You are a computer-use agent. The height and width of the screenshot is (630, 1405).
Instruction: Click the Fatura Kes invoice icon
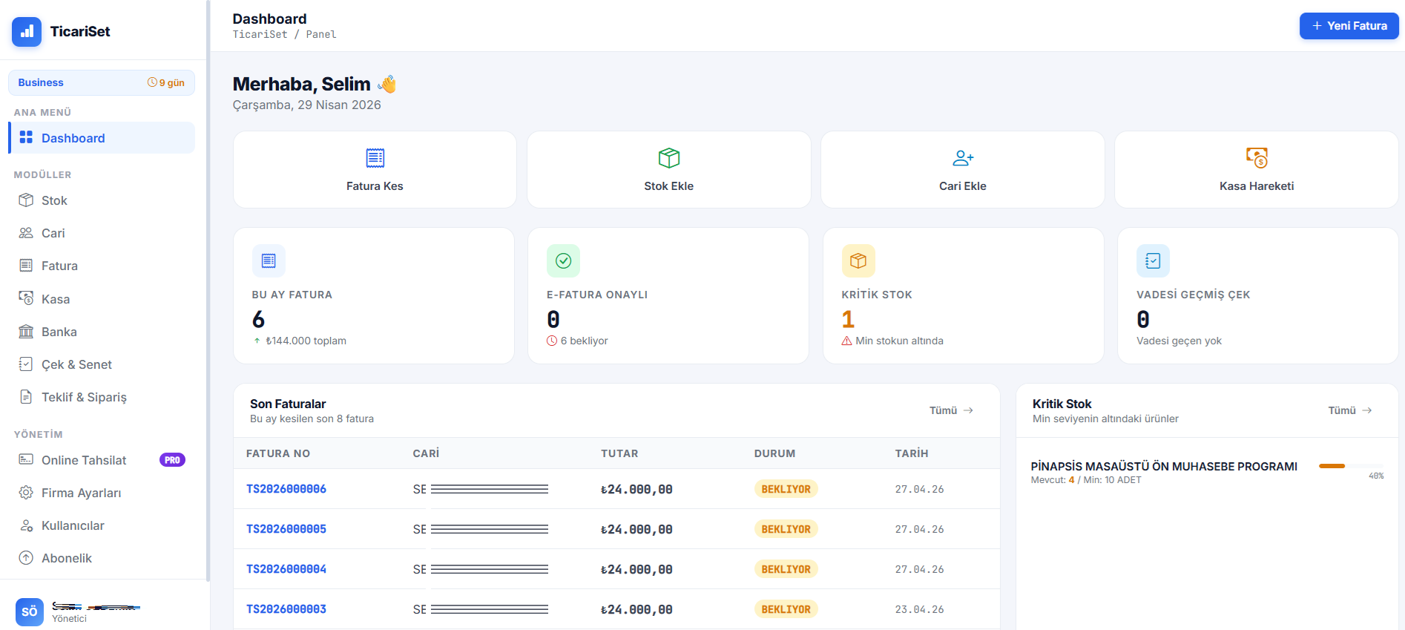pos(375,158)
